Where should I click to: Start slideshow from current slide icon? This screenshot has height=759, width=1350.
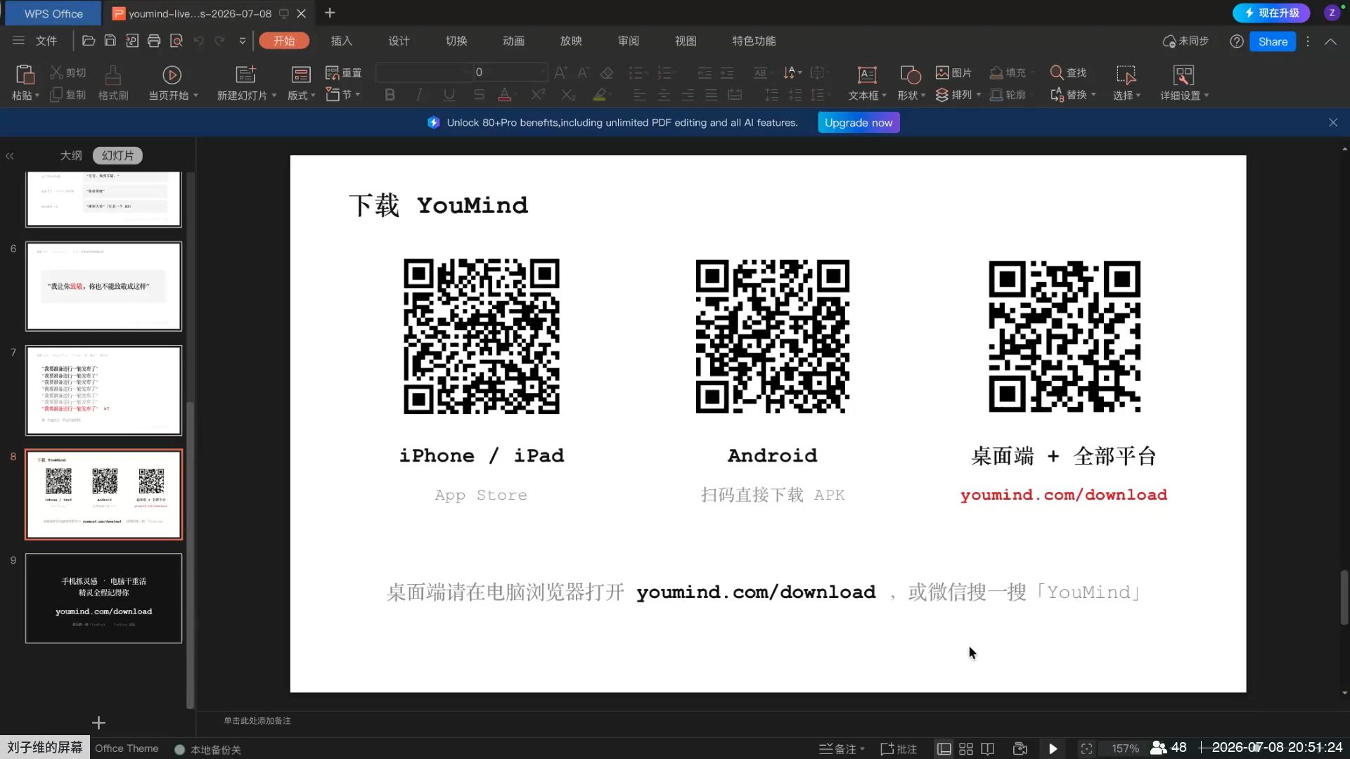[172, 74]
